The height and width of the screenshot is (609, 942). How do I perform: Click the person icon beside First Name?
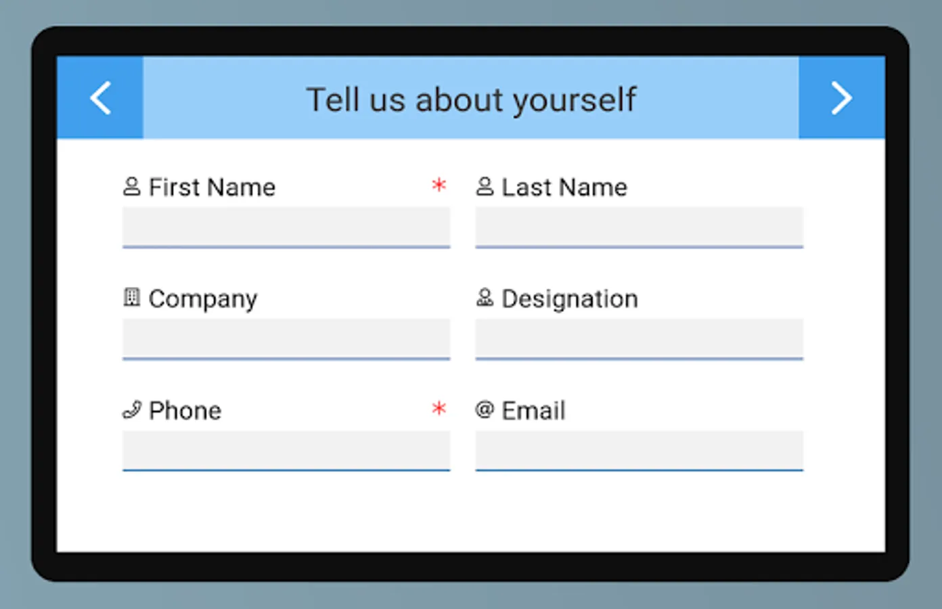(x=132, y=186)
